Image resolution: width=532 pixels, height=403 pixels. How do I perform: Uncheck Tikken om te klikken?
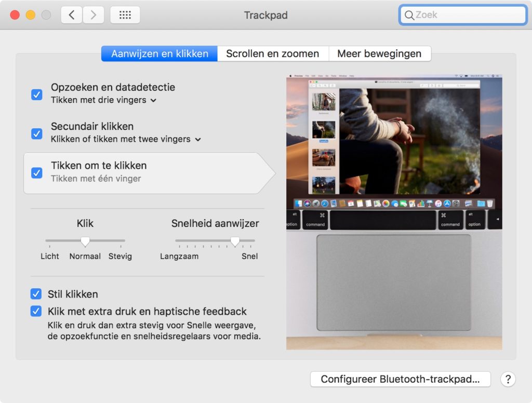pos(37,172)
